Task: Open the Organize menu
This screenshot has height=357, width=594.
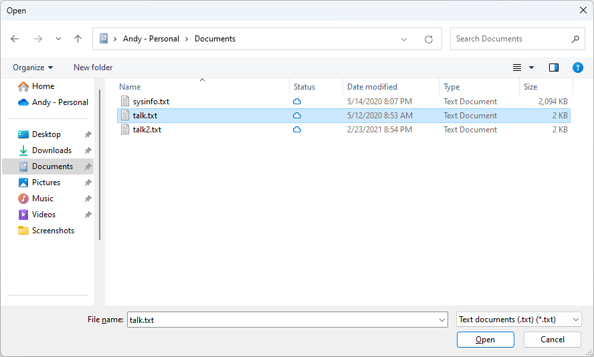Action: [x=32, y=68]
